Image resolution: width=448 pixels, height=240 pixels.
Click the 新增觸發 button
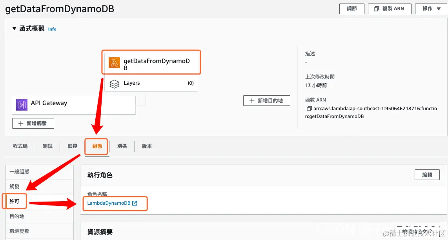pos(33,124)
